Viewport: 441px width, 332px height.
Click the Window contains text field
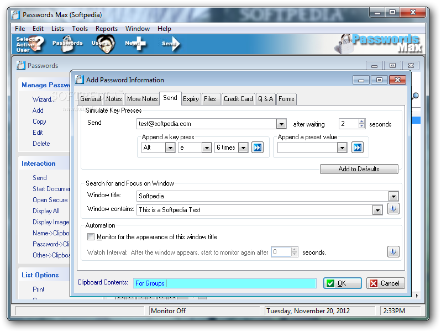(255, 210)
